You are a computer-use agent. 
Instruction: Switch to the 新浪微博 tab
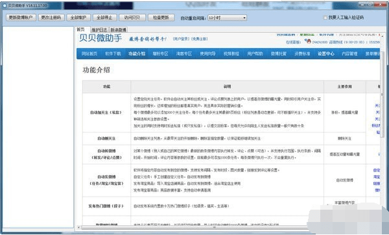pos(119,30)
